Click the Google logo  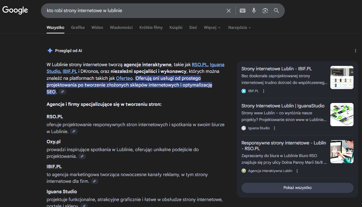pyautogui.click(x=15, y=10)
